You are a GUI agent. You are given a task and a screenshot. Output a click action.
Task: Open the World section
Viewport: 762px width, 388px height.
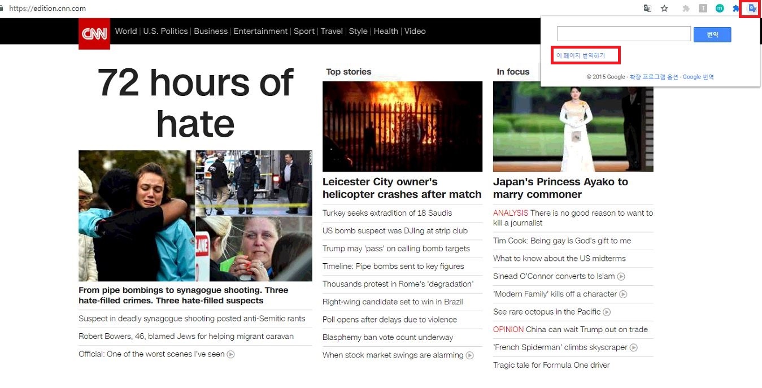click(x=126, y=31)
